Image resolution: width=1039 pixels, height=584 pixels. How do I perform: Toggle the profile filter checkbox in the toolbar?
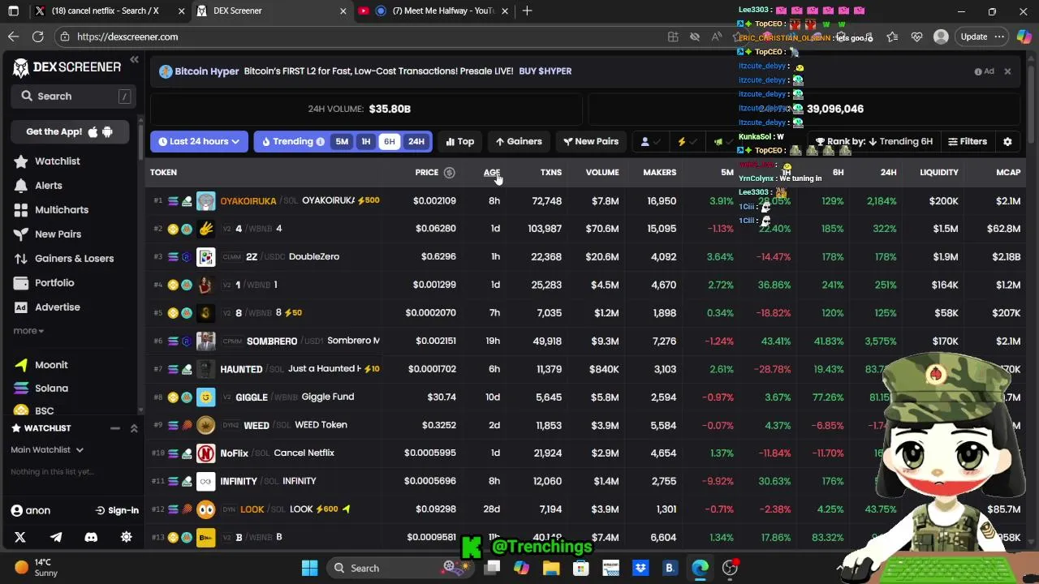coord(650,141)
